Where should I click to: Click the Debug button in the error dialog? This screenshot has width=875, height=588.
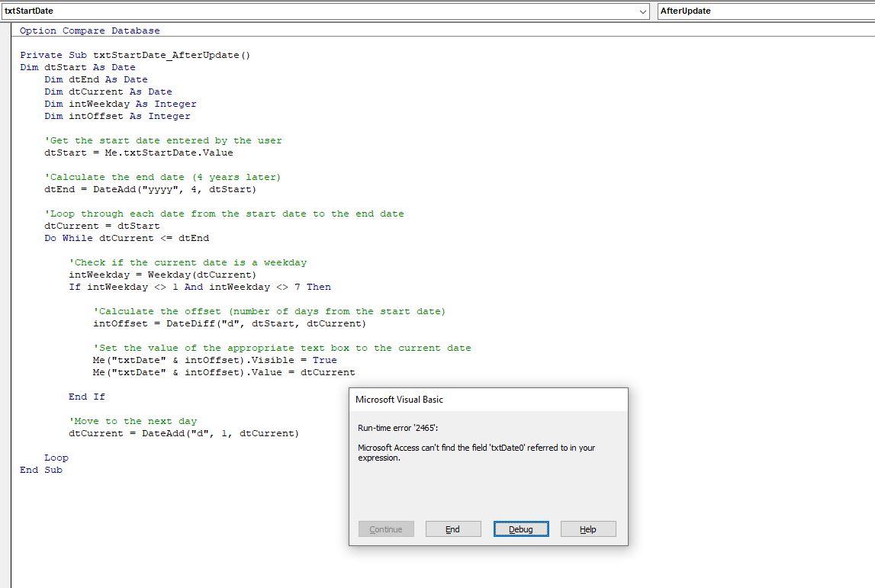click(x=520, y=529)
